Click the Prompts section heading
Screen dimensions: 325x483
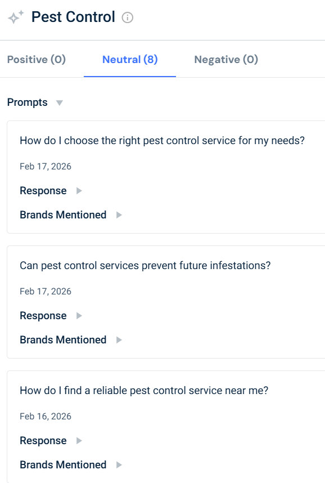(x=27, y=102)
